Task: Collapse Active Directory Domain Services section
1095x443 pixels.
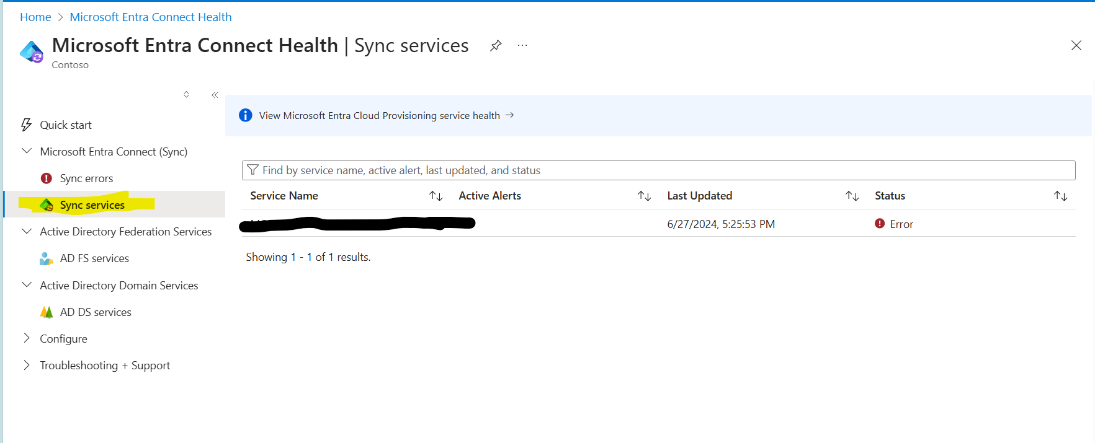Action: 27,285
